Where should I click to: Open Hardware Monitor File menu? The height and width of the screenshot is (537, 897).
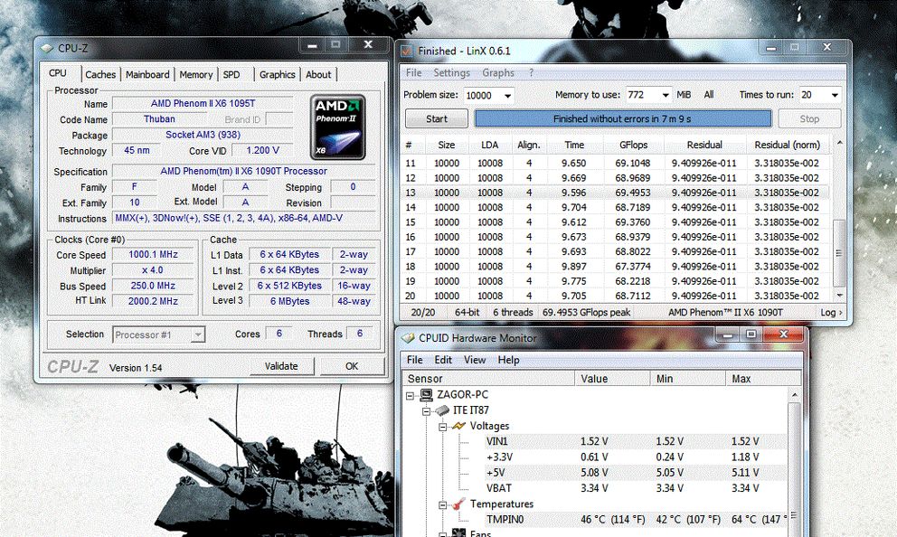point(415,360)
